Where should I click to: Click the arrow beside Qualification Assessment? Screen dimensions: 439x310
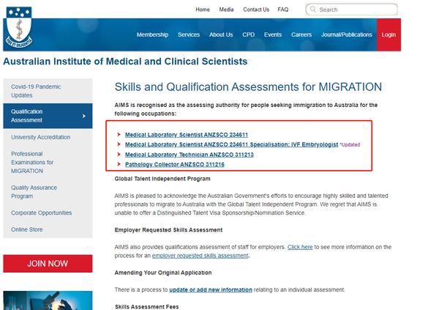[x=84, y=116]
